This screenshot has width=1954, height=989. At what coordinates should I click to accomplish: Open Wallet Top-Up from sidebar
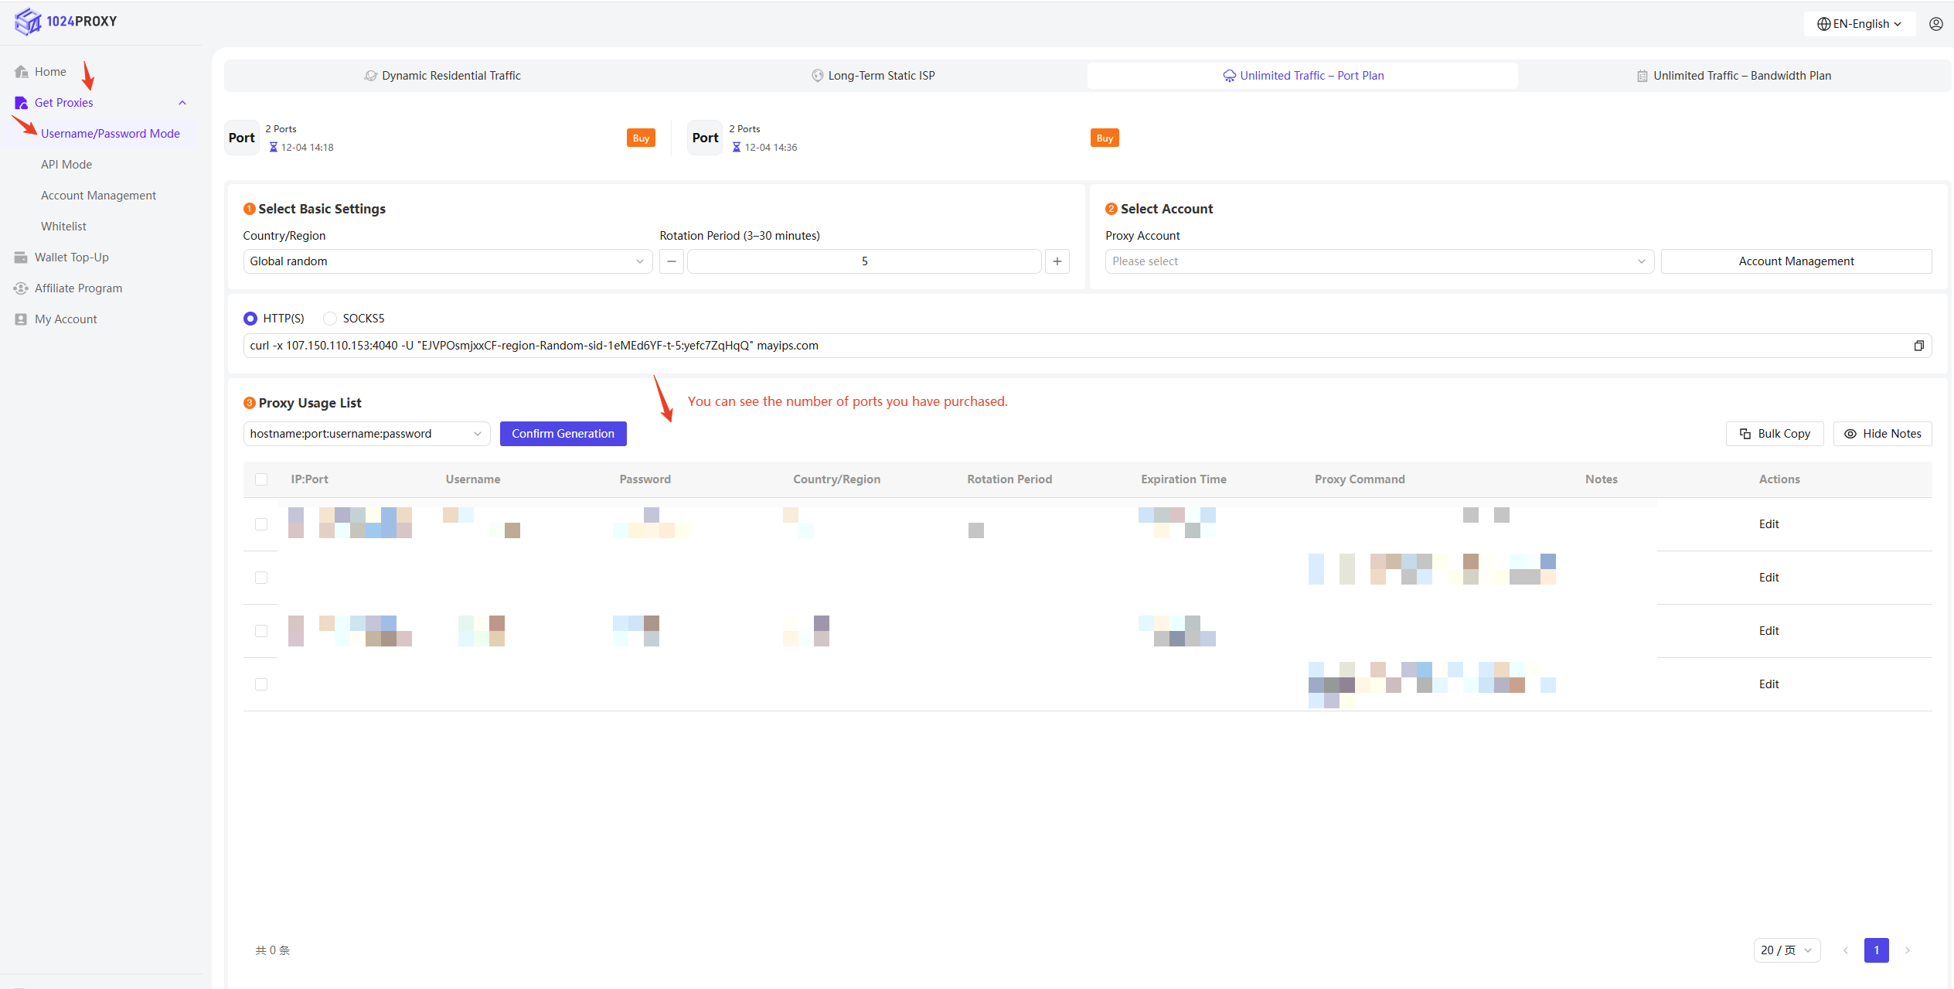coord(71,257)
